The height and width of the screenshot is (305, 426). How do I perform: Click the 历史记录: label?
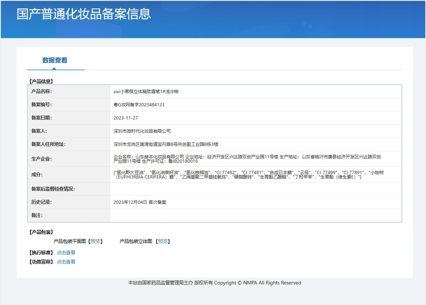41,202
